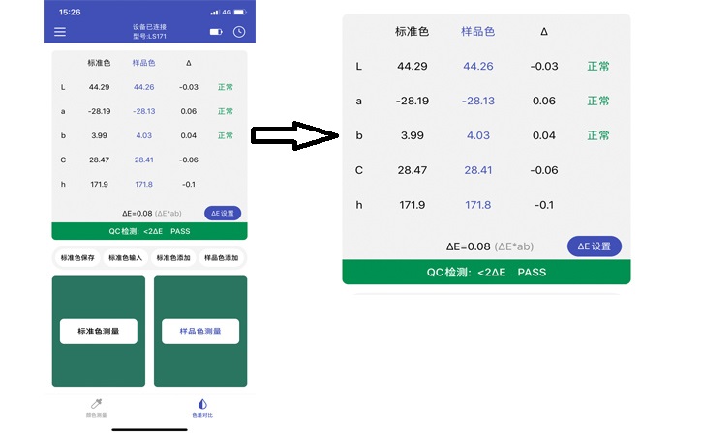Screen dimensions: 703x435
Task: Tap the 设备已连接 device status text
Action: [149, 26]
